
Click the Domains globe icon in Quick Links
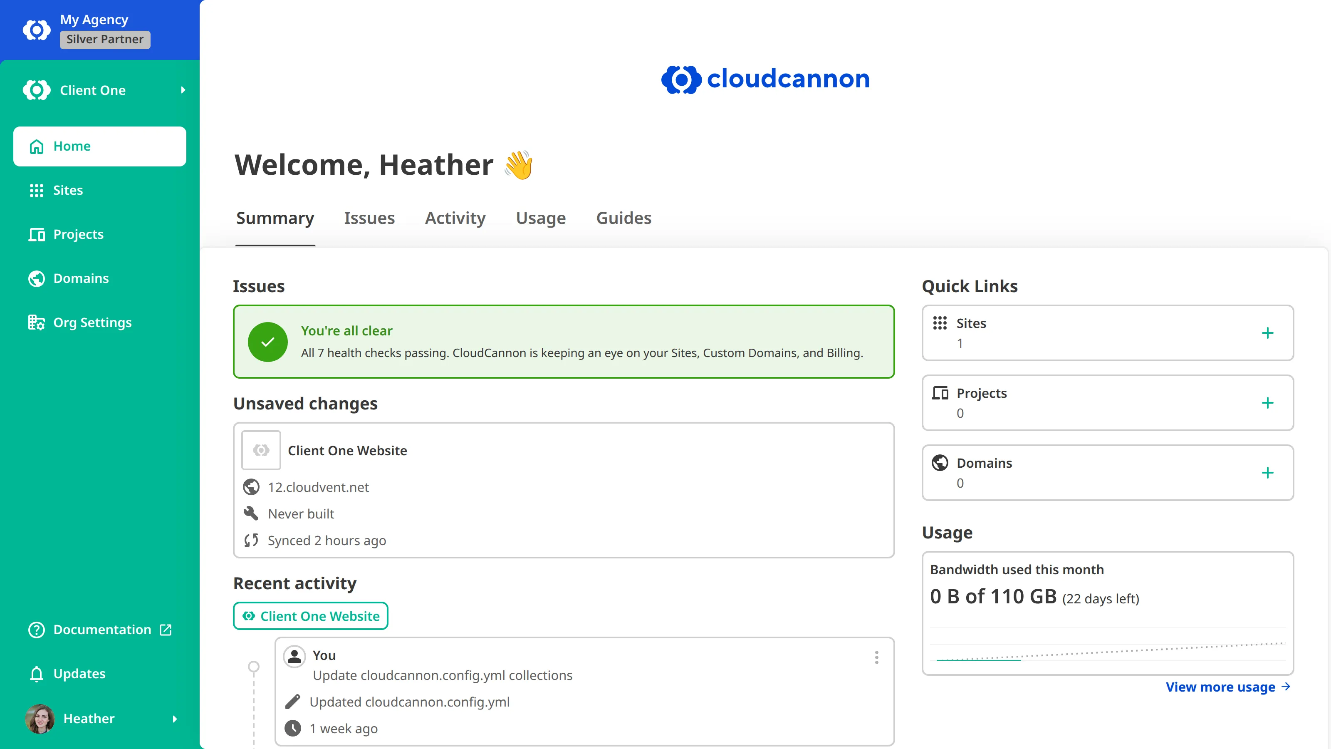(x=940, y=463)
